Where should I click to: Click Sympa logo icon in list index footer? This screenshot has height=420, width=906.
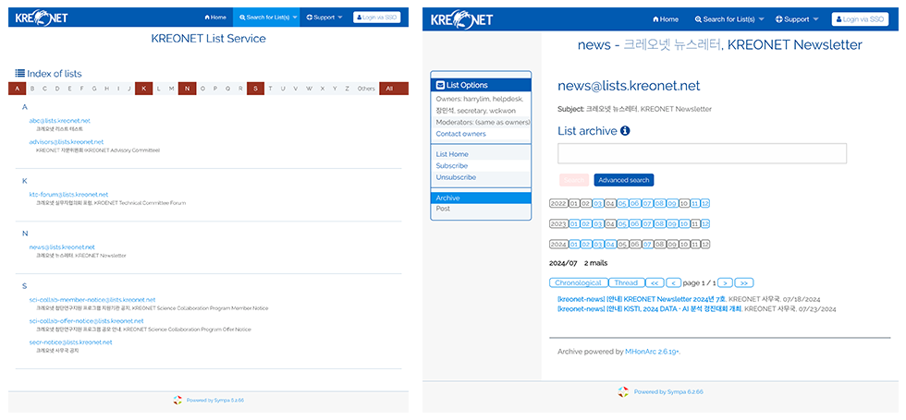click(178, 400)
